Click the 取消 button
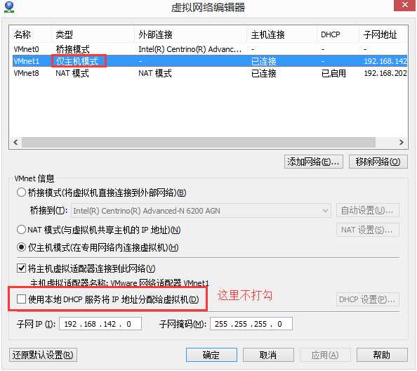Viewport: 417px width, 371px height. tap(268, 355)
